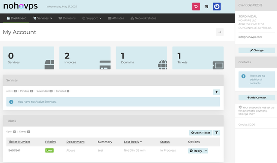This screenshot has height=163, width=277.
Task: Expand the account dropdown arrow next to power icon
Action: coord(223,7)
